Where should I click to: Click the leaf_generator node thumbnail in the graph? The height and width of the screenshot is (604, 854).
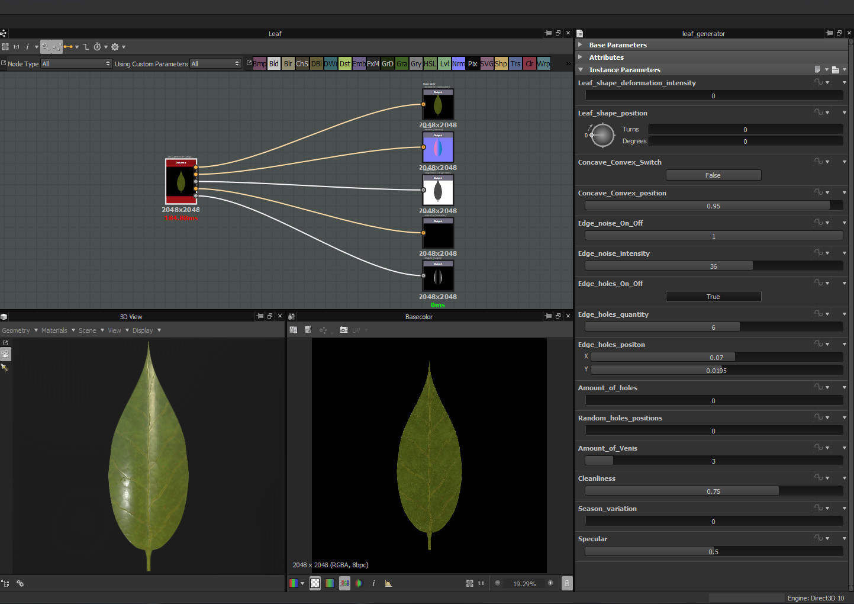(x=181, y=182)
